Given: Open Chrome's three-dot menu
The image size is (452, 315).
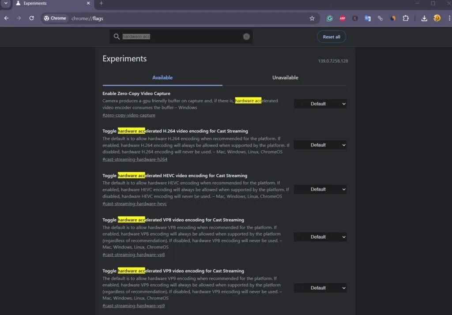Looking at the screenshot, I should [449, 18].
